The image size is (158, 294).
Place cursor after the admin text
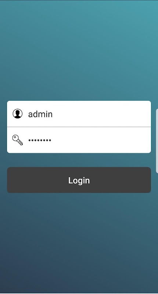53,114
